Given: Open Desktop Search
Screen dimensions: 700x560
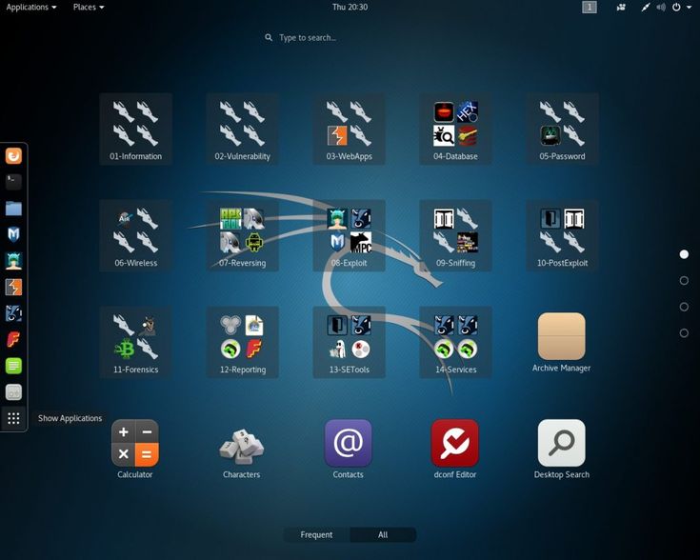Looking at the screenshot, I should click(x=562, y=449).
